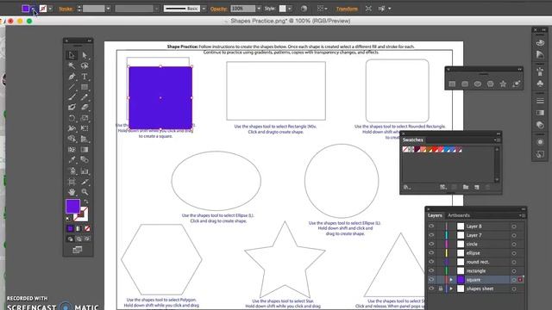Pick the Flare tool in floating shapes panel
The image size is (552, 310).
(x=516, y=84)
